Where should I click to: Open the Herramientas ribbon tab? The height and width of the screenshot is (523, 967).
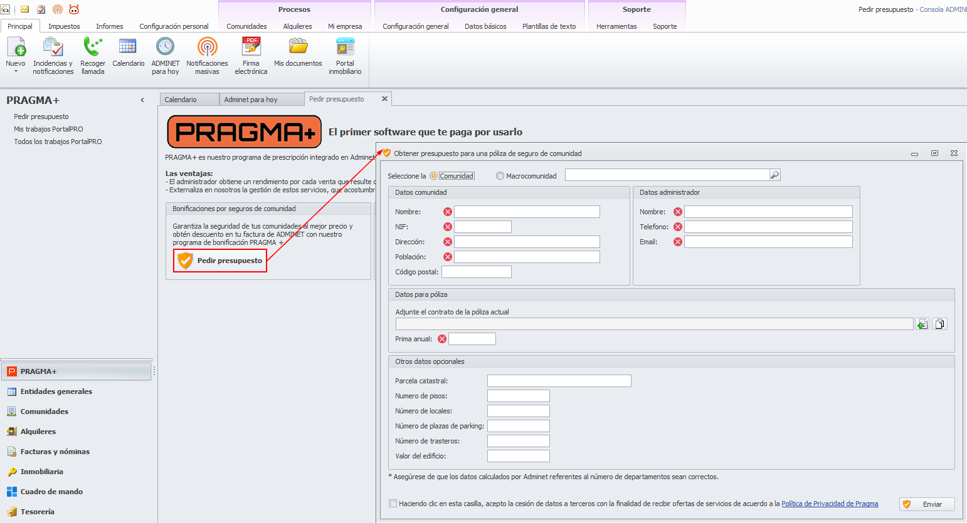pyautogui.click(x=616, y=26)
